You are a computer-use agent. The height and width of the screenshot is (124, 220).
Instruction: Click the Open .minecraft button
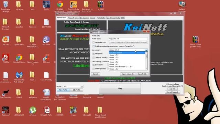(128, 74)
